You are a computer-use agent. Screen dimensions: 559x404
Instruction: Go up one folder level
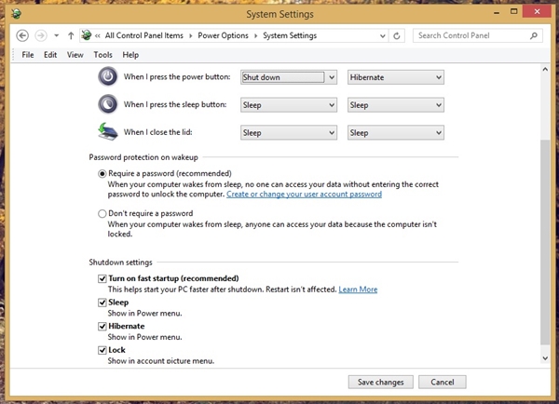(x=71, y=35)
